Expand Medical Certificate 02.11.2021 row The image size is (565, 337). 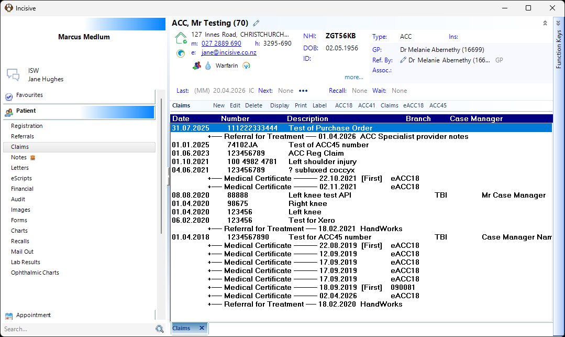[x=209, y=187]
